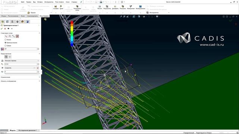Open the Файл menu

tap(22, 2)
